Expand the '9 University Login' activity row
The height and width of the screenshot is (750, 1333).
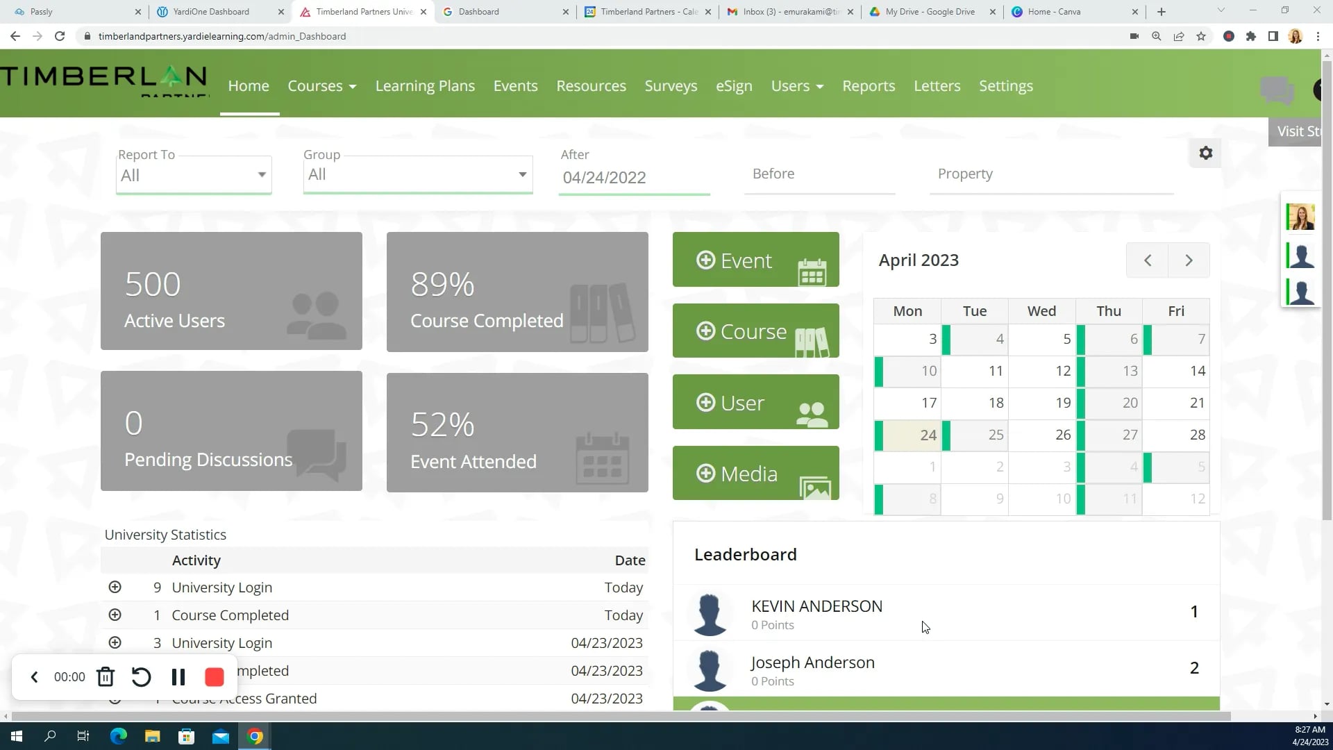(115, 587)
